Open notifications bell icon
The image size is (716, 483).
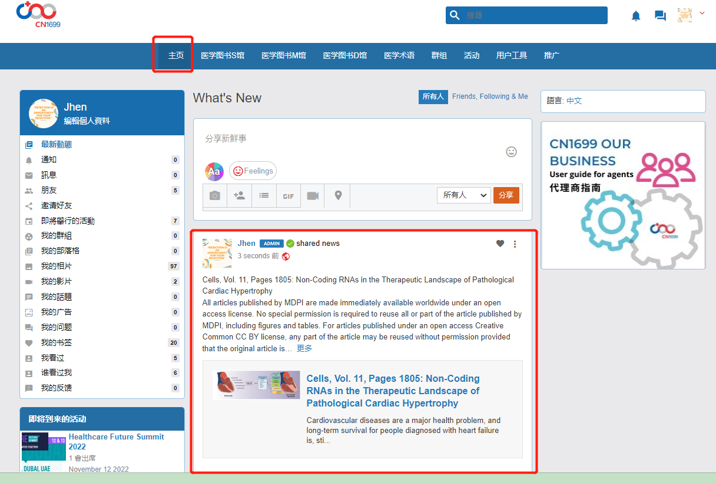pyautogui.click(x=636, y=16)
